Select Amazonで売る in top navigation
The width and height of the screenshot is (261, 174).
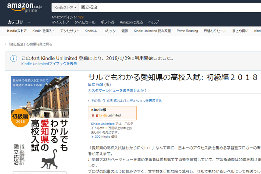click(x=132, y=22)
